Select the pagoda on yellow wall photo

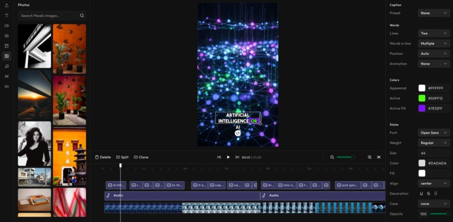[x=69, y=157]
